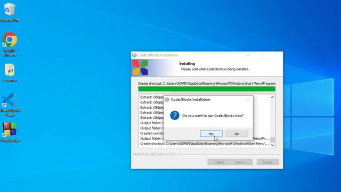Click the last 'Create shortcut' line in the log

pyautogui.click(x=205, y=143)
